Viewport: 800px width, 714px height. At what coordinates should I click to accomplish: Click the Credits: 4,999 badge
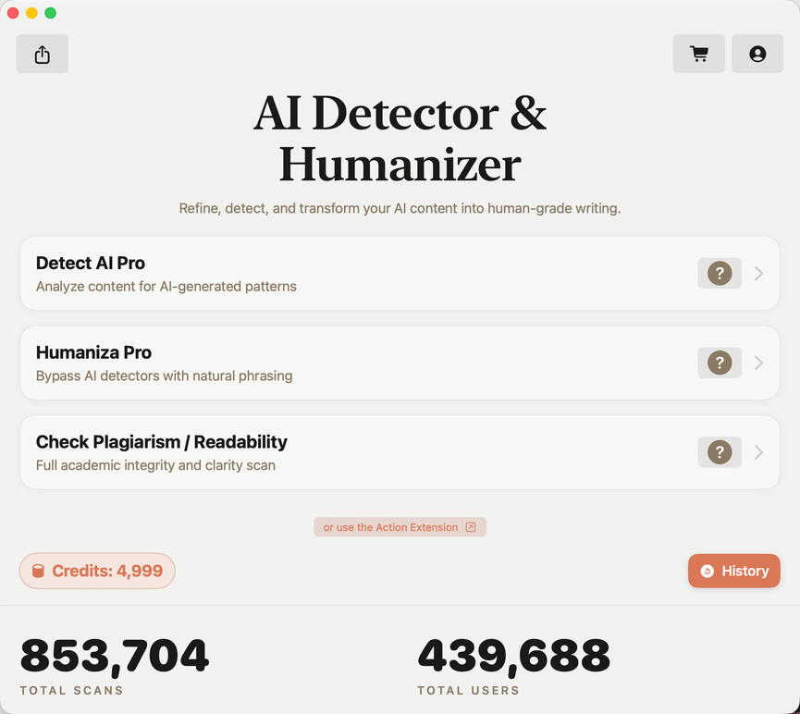tap(97, 572)
